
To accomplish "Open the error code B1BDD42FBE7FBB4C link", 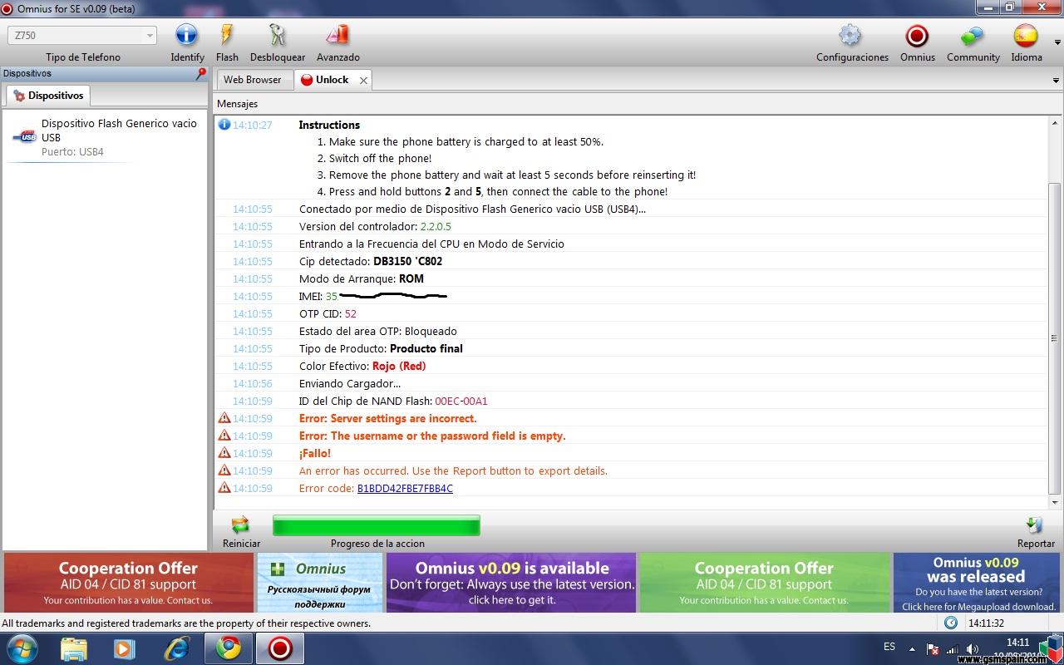I will pyautogui.click(x=405, y=489).
